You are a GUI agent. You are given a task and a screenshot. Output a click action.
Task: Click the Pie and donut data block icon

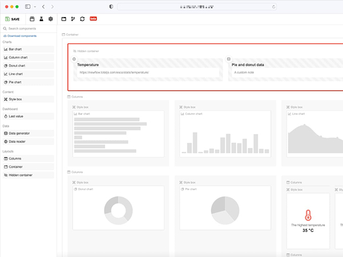coord(229,59)
